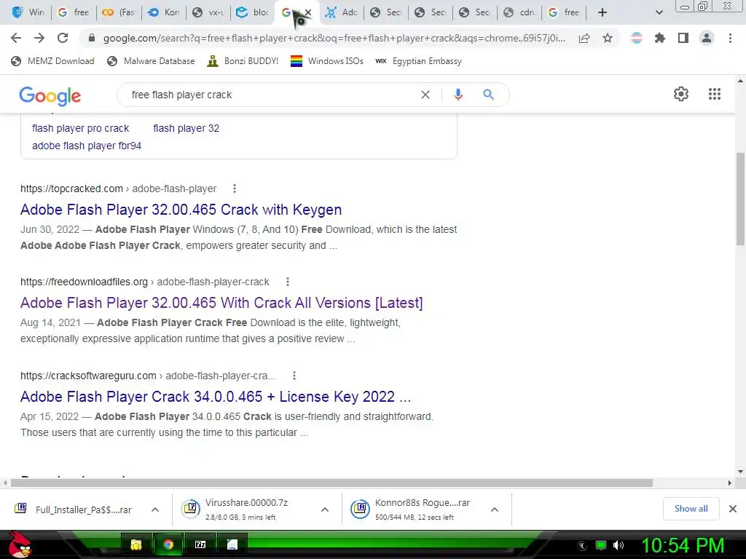The height and width of the screenshot is (559, 746).
Task: Expand options for Full_Installer_Pa$$ download
Action: 155,510
